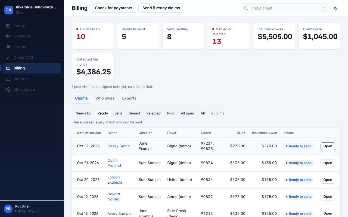Click the Today calendar icon in sidebar
Viewport: 348px width, 217px height.
pyautogui.click(x=8, y=25)
